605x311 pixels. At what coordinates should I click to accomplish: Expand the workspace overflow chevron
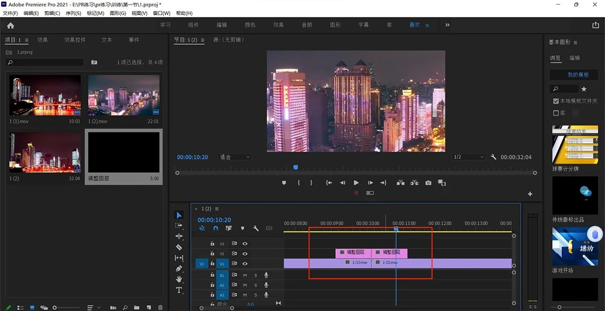coord(447,25)
